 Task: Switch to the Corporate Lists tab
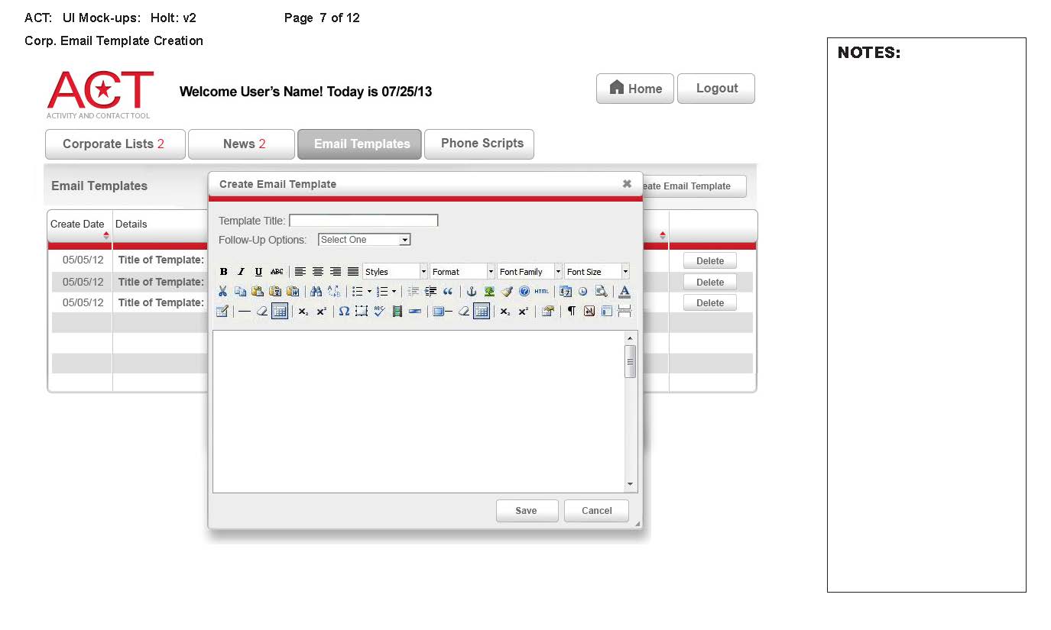coord(115,144)
